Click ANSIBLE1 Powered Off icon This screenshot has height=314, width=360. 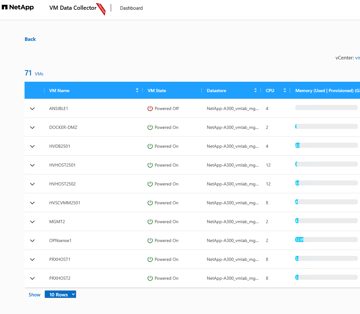[x=150, y=108]
